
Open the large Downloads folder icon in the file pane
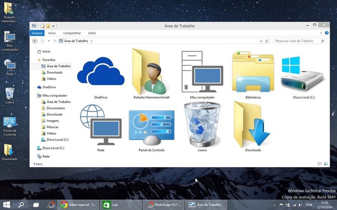[251, 124]
